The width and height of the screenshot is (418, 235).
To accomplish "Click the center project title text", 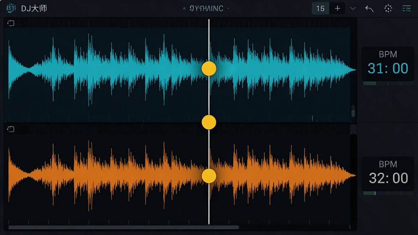I will coord(206,9).
